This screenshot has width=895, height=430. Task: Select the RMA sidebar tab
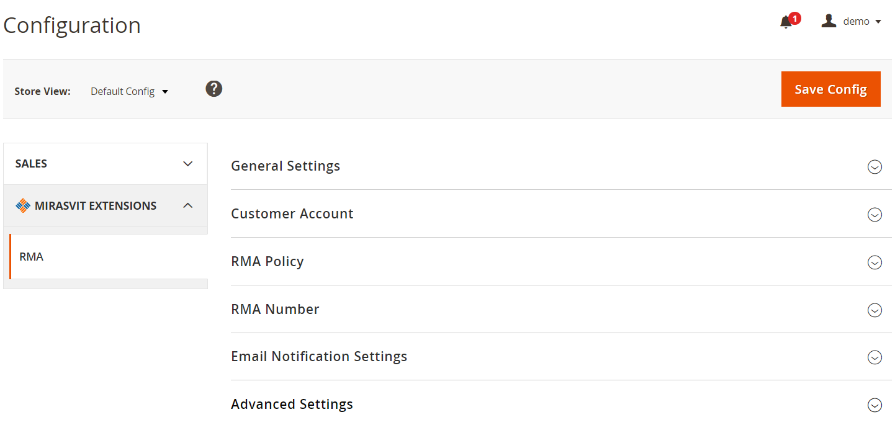click(109, 256)
